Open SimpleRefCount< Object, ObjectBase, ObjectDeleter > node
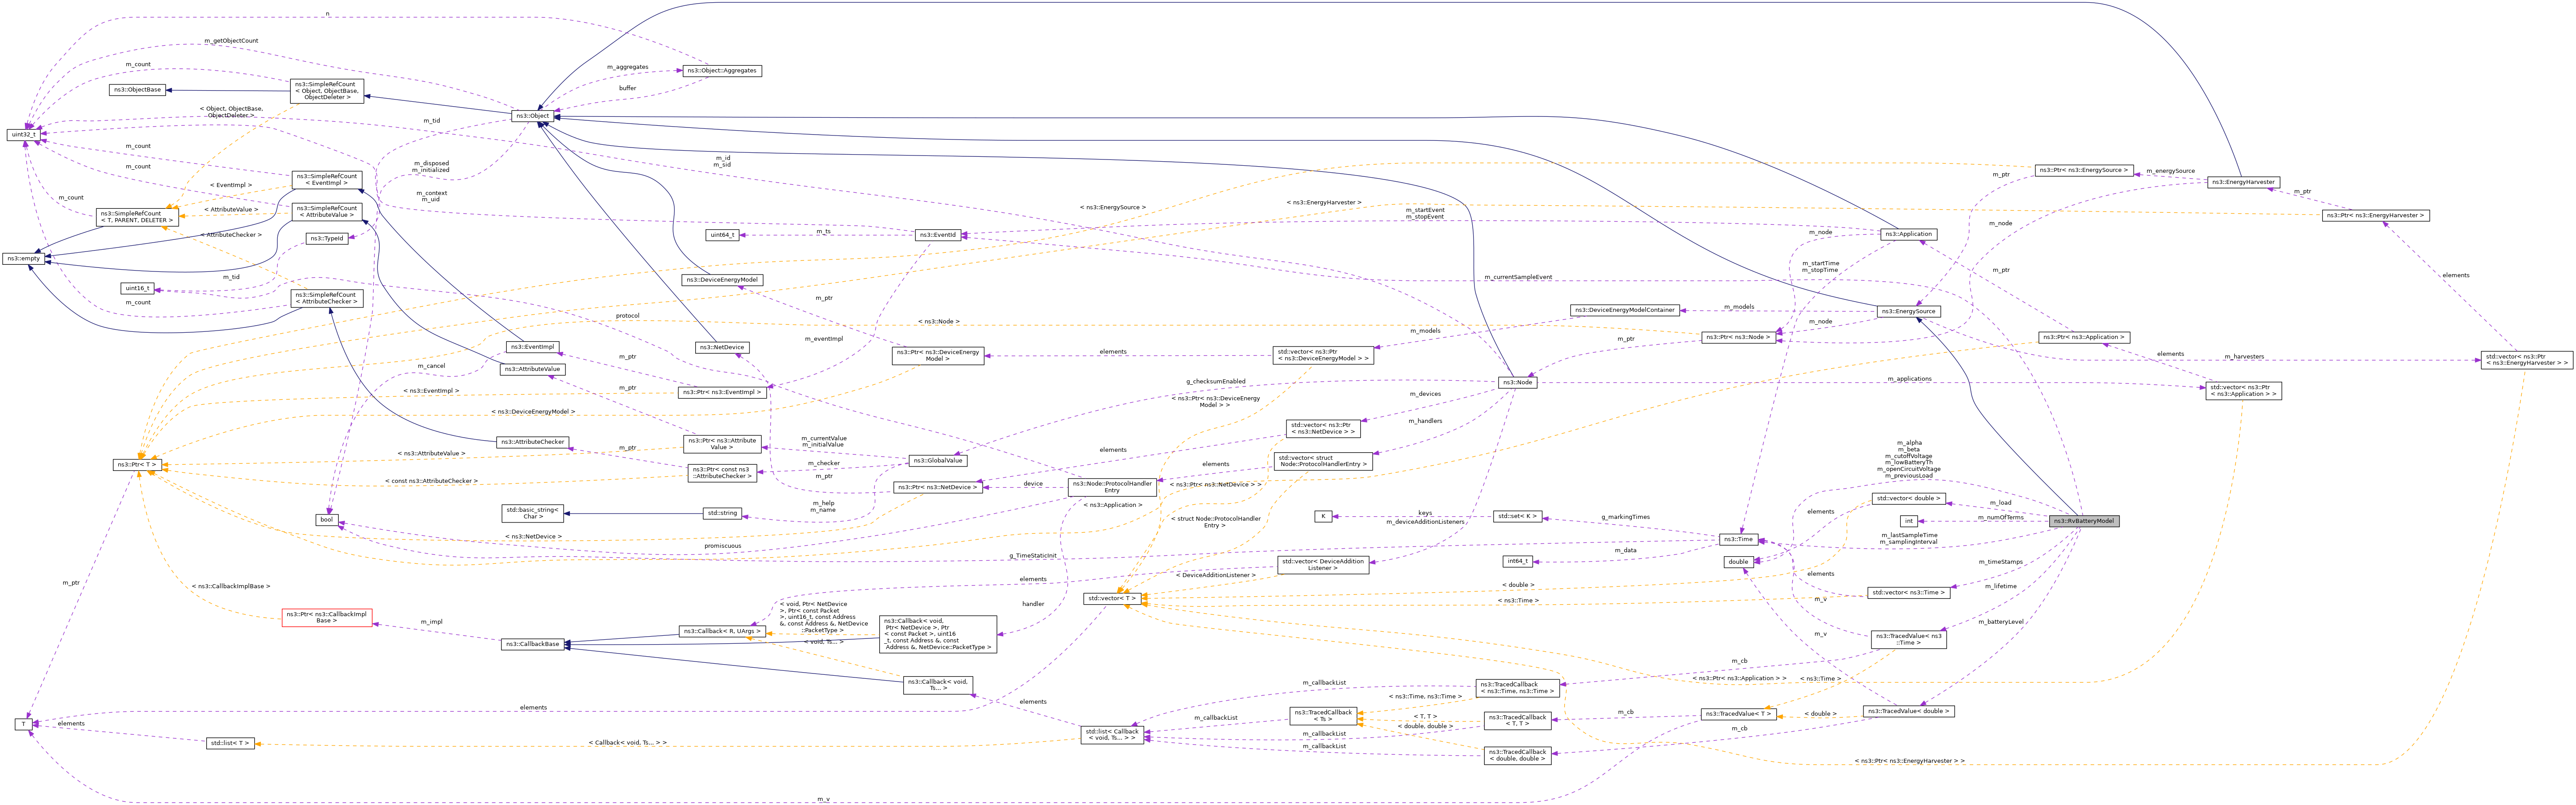The height and width of the screenshot is (805, 2576). [327, 91]
